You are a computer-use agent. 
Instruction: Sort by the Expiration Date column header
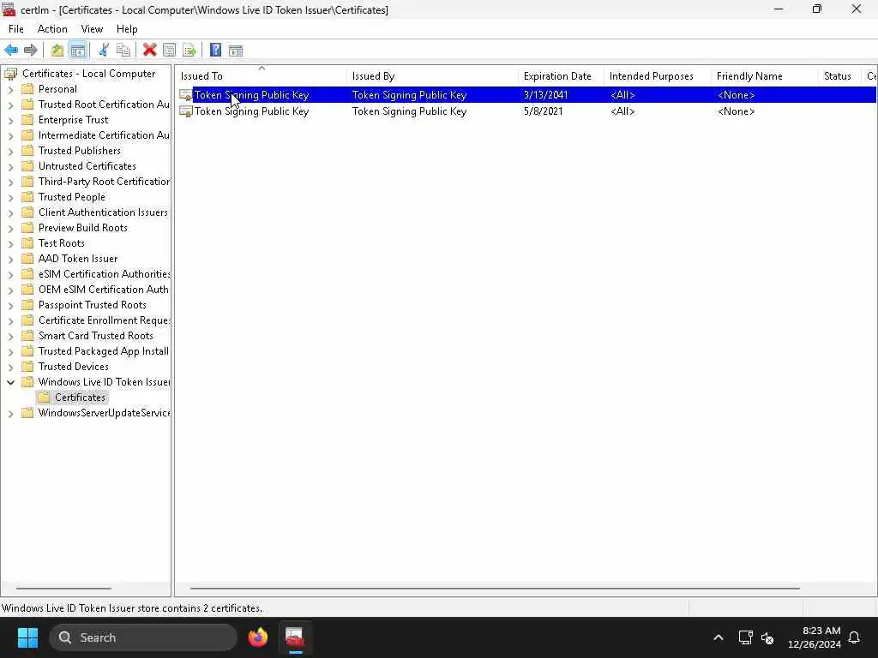(561, 76)
